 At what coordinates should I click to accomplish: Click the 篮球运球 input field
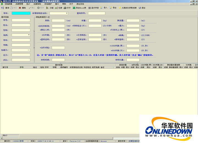58,39
